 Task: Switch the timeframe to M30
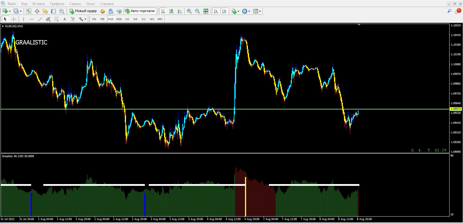tap(119, 19)
